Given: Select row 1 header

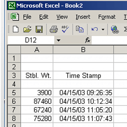Looking at the screenshot, I should pyautogui.click(x=14, y=58).
